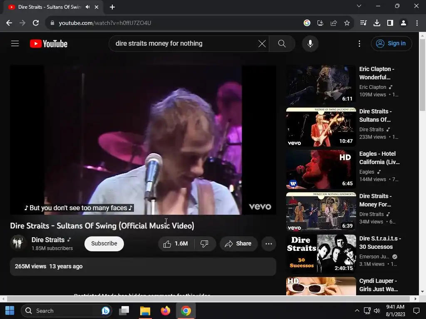Open 'Eric Clapton - Wonderful...' title
The height and width of the screenshot is (319, 426).
point(376,73)
